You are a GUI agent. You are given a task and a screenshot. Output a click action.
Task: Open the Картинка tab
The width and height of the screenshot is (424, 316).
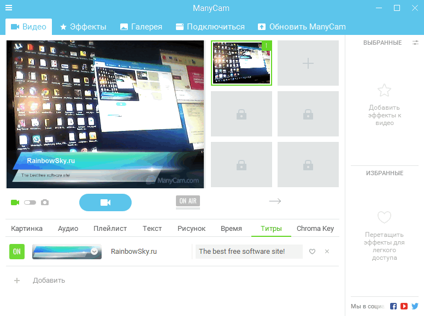coord(27,229)
